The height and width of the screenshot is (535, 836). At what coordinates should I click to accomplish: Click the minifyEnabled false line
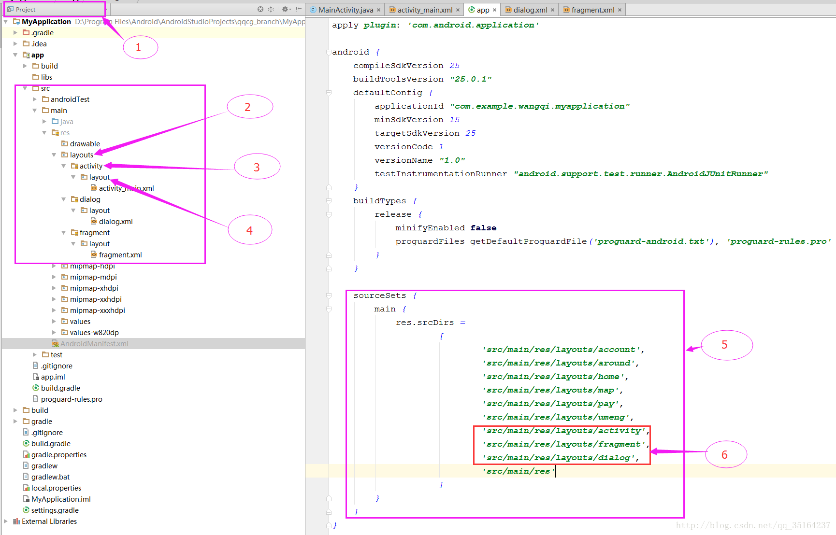(x=446, y=227)
